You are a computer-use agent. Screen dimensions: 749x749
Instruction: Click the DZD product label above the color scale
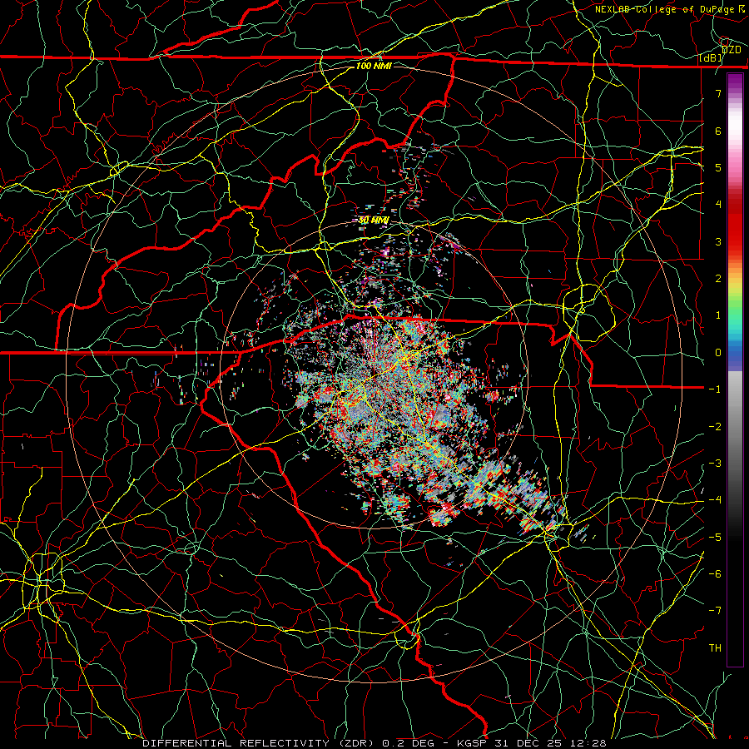pyautogui.click(x=732, y=50)
